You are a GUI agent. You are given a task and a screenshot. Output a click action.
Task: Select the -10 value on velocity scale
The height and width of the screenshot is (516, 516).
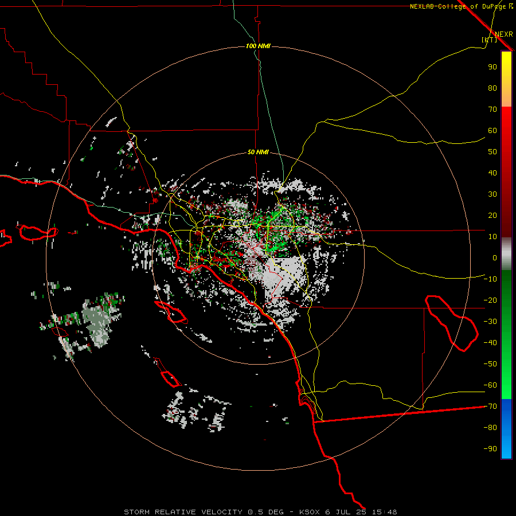(490, 279)
